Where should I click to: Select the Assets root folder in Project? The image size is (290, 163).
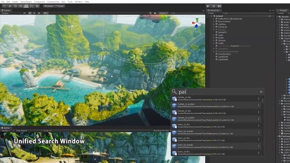(285, 17)
